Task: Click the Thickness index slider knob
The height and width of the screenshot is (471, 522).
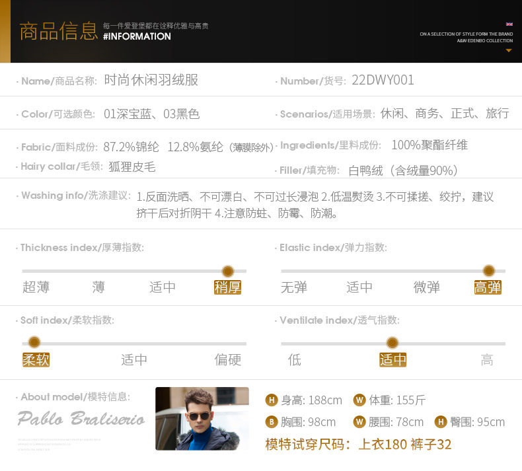Action: click(x=228, y=272)
